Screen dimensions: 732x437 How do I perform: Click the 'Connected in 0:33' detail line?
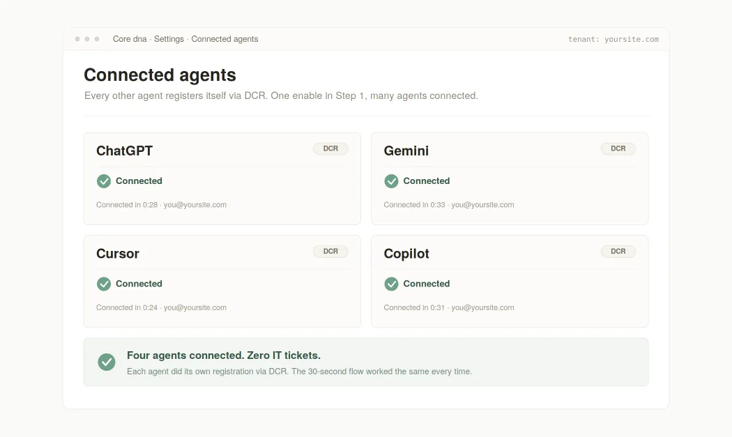(449, 205)
